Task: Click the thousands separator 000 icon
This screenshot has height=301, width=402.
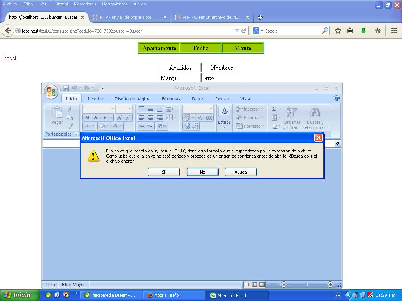Action: [x=209, y=118]
